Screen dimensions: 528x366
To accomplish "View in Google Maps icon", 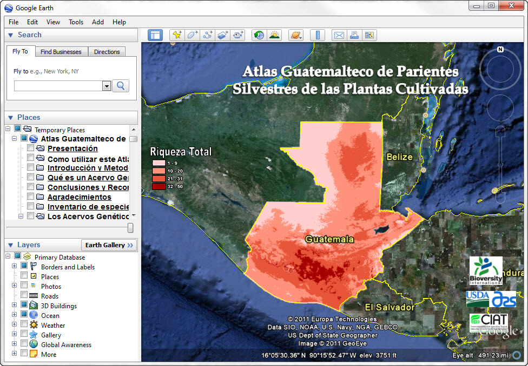I will coord(369,35).
